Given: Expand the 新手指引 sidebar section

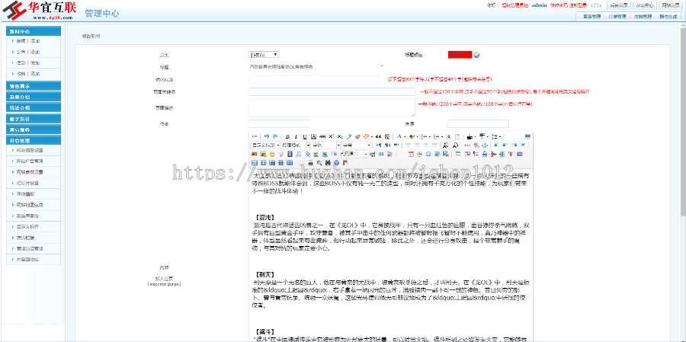Looking at the screenshot, I should pos(34,119).
